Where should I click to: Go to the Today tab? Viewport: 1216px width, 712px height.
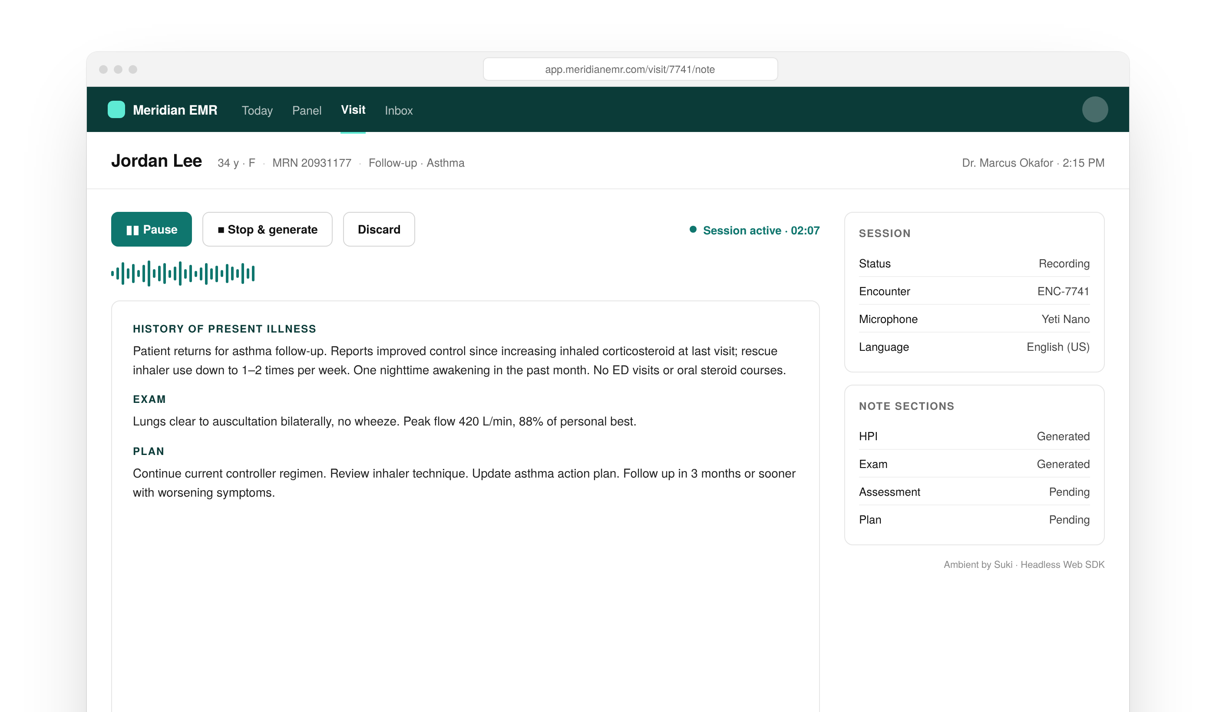257,110
